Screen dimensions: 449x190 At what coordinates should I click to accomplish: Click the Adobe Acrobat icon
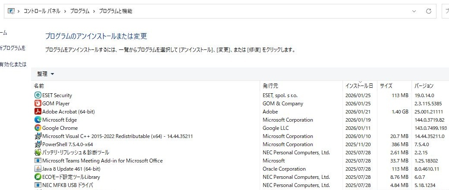click(38, 112)
